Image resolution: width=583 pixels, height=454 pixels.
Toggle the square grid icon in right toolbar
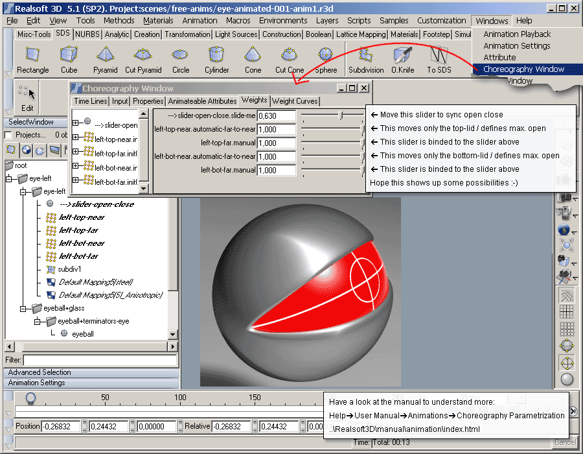(567, 313)
